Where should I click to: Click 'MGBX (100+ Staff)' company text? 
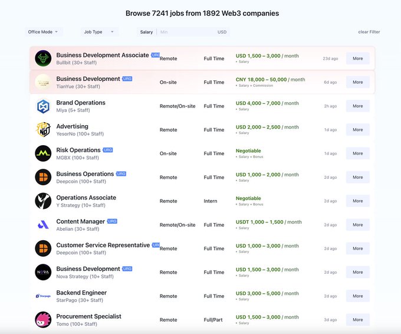pos(77,158)
